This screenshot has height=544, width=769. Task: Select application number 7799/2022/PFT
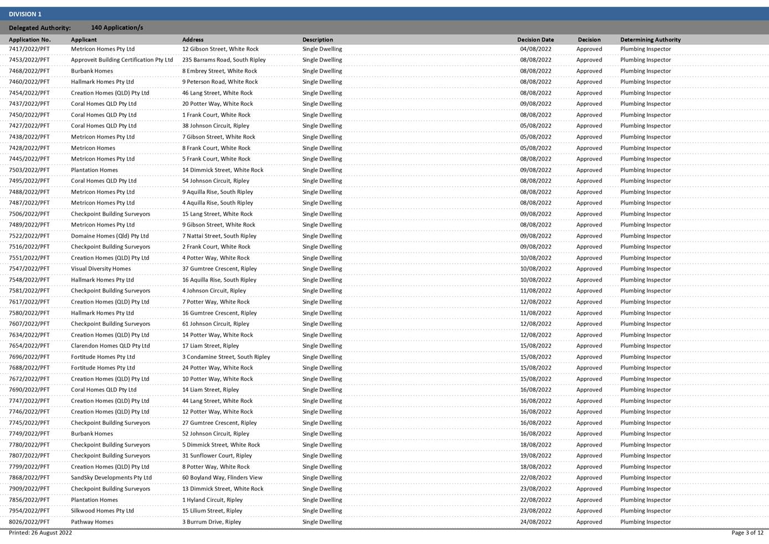[29, 467]
